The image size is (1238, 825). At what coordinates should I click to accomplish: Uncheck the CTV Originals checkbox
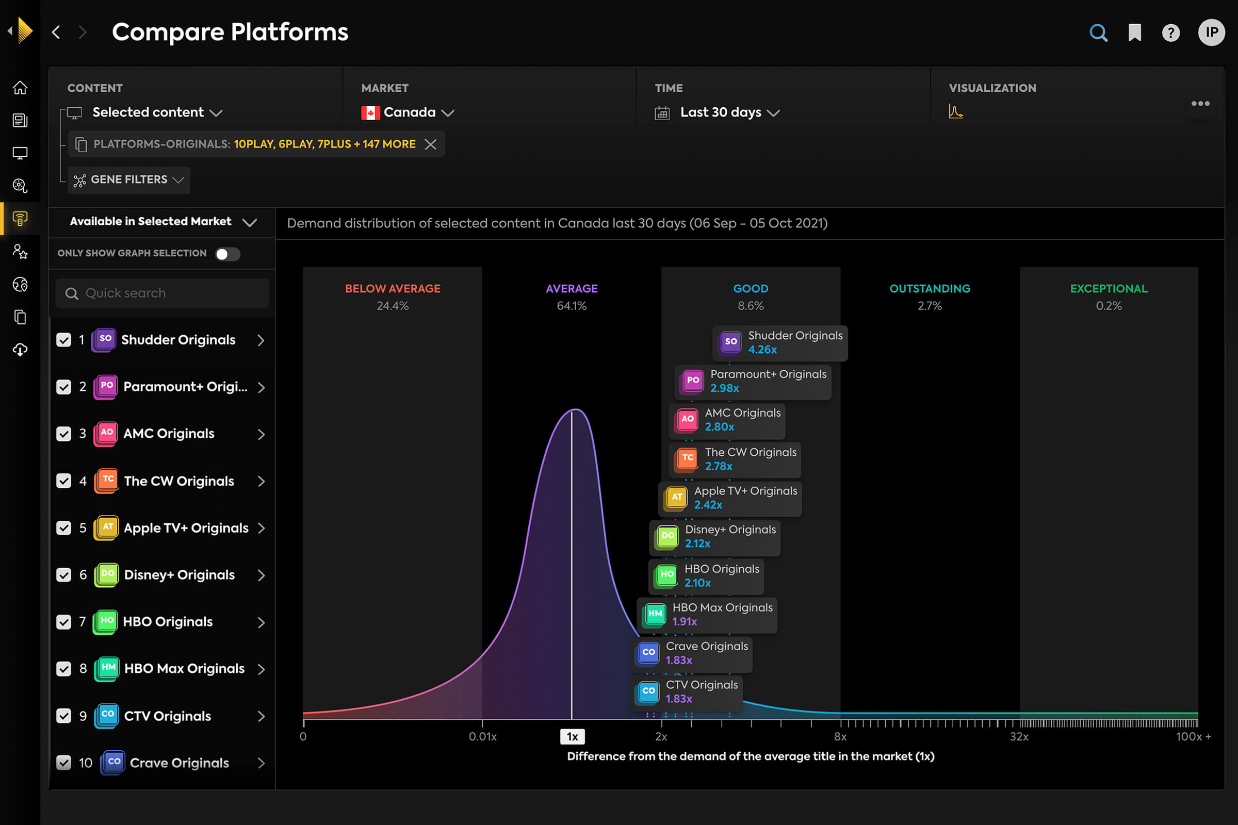click(63, 716)
